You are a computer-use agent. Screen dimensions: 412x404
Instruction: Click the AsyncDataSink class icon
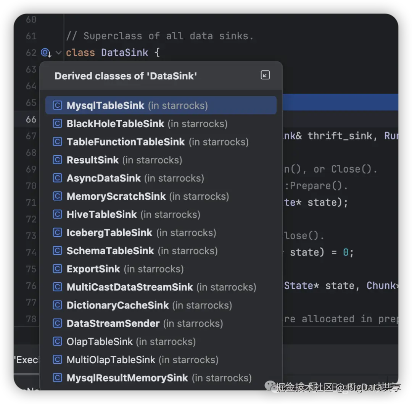point(57,178)
